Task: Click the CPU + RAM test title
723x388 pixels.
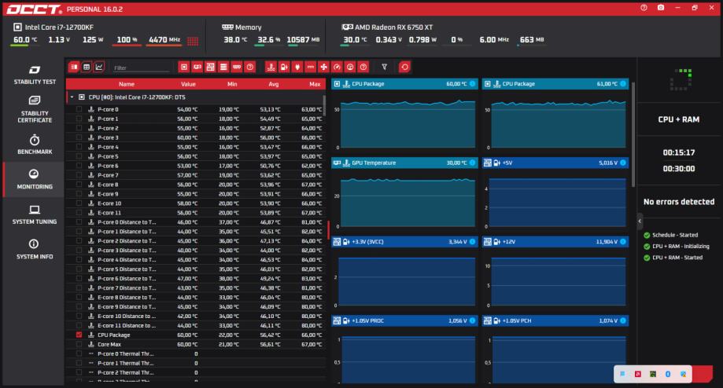Action: (678, 119)
